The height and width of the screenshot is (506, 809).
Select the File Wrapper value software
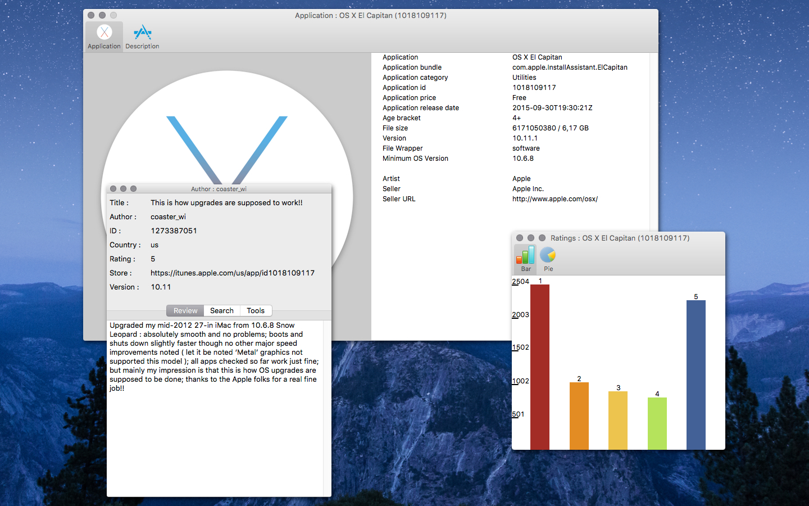(x=526, y=148)
